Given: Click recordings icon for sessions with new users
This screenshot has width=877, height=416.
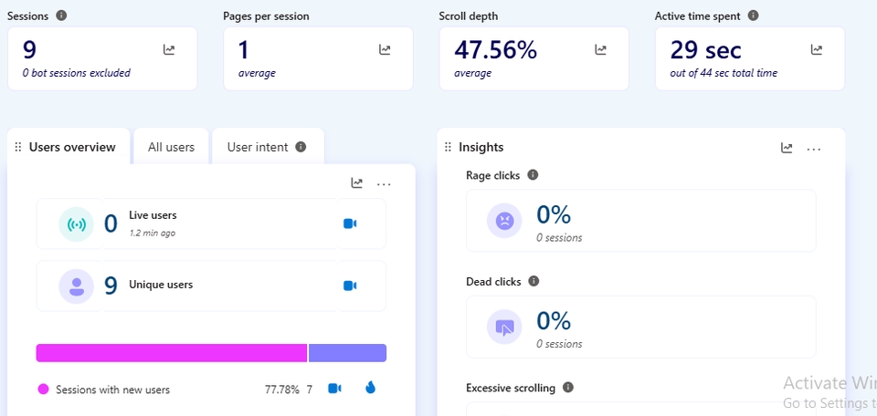Looking at the screenshot, I should point(334,389).
